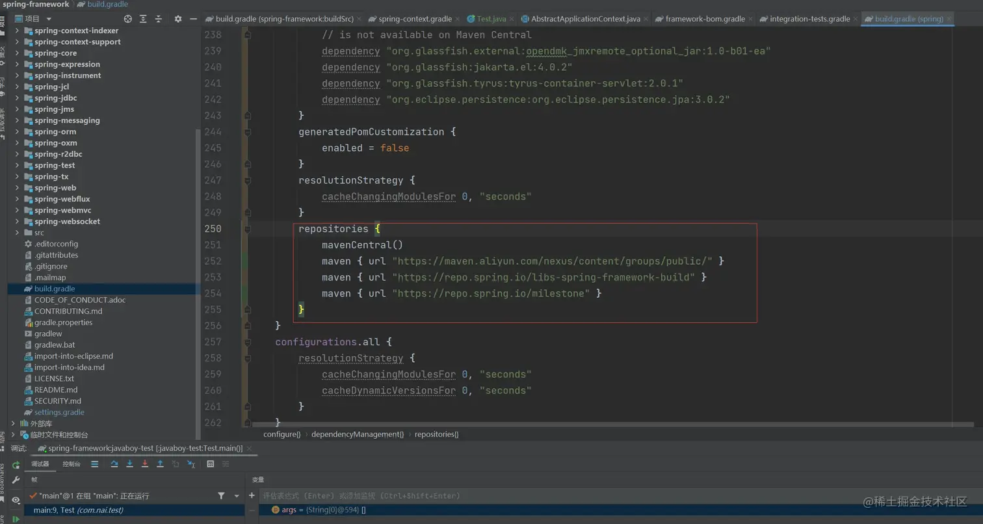Viewport: 983px width, 524px height.
Task: Expand the spring-core module
Action: pos(17,53)
